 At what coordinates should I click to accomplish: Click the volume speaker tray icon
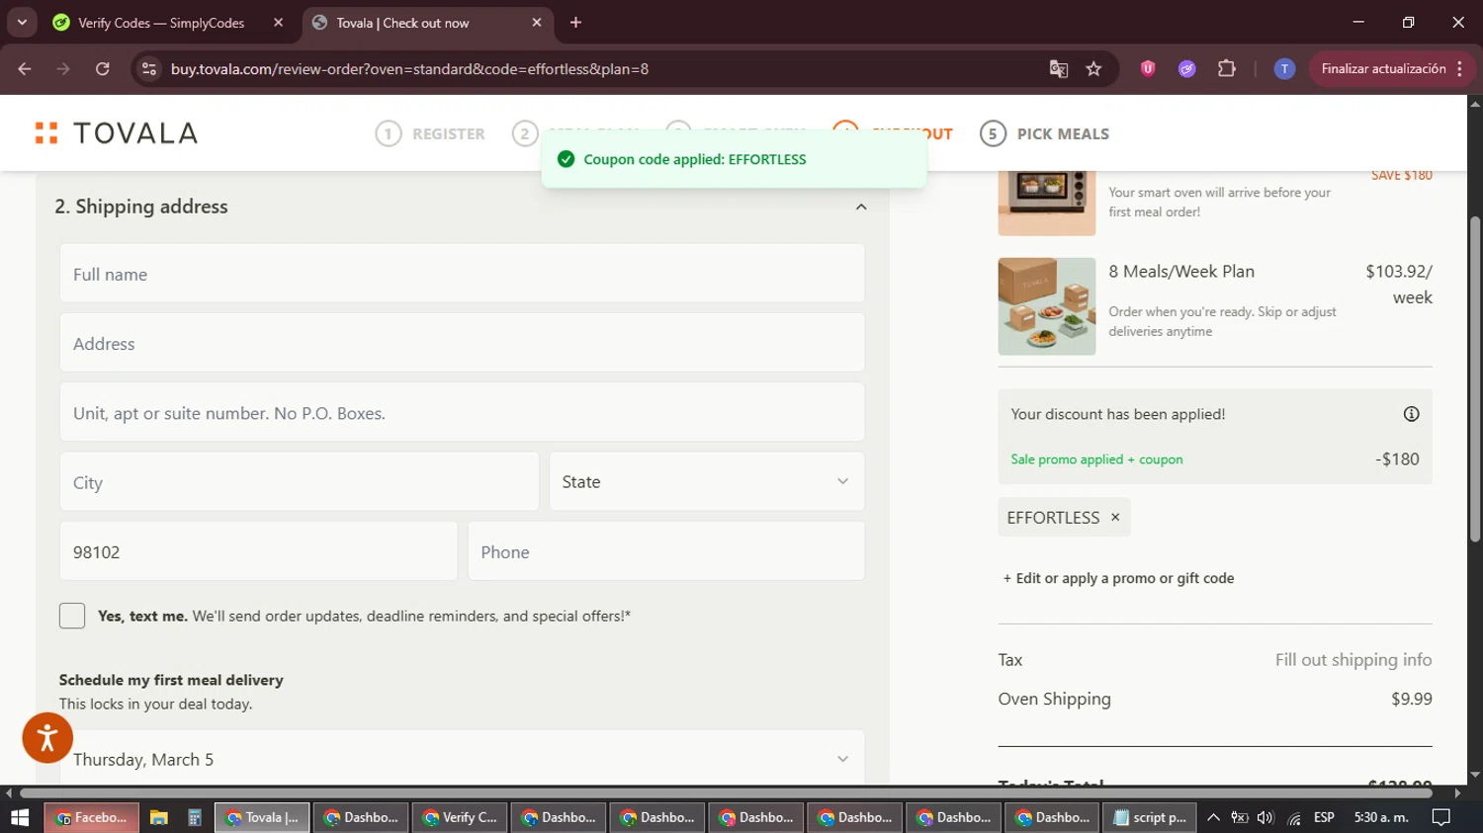[1265, 817]
